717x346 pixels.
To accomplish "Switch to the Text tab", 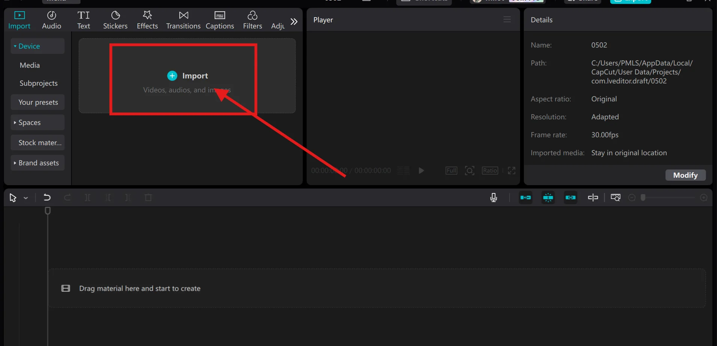I will (x=83, y=20).
